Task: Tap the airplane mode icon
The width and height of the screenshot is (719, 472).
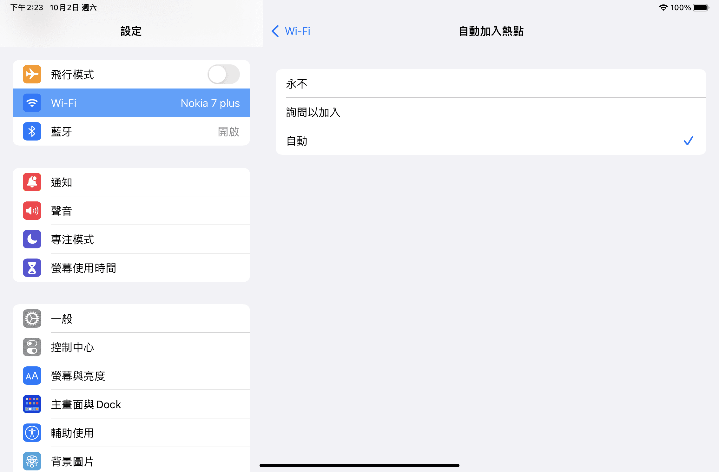Action: point(32,74)
